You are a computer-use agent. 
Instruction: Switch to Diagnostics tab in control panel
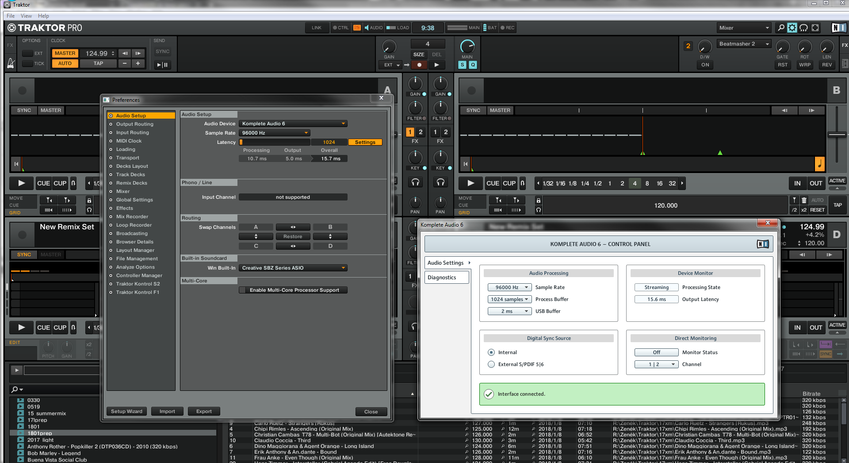coord(447,278)
